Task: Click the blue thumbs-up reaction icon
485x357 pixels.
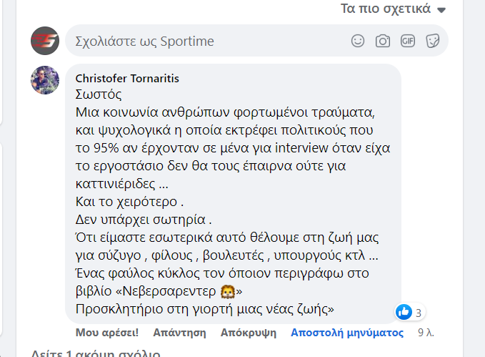Action: tap(404, 312)
